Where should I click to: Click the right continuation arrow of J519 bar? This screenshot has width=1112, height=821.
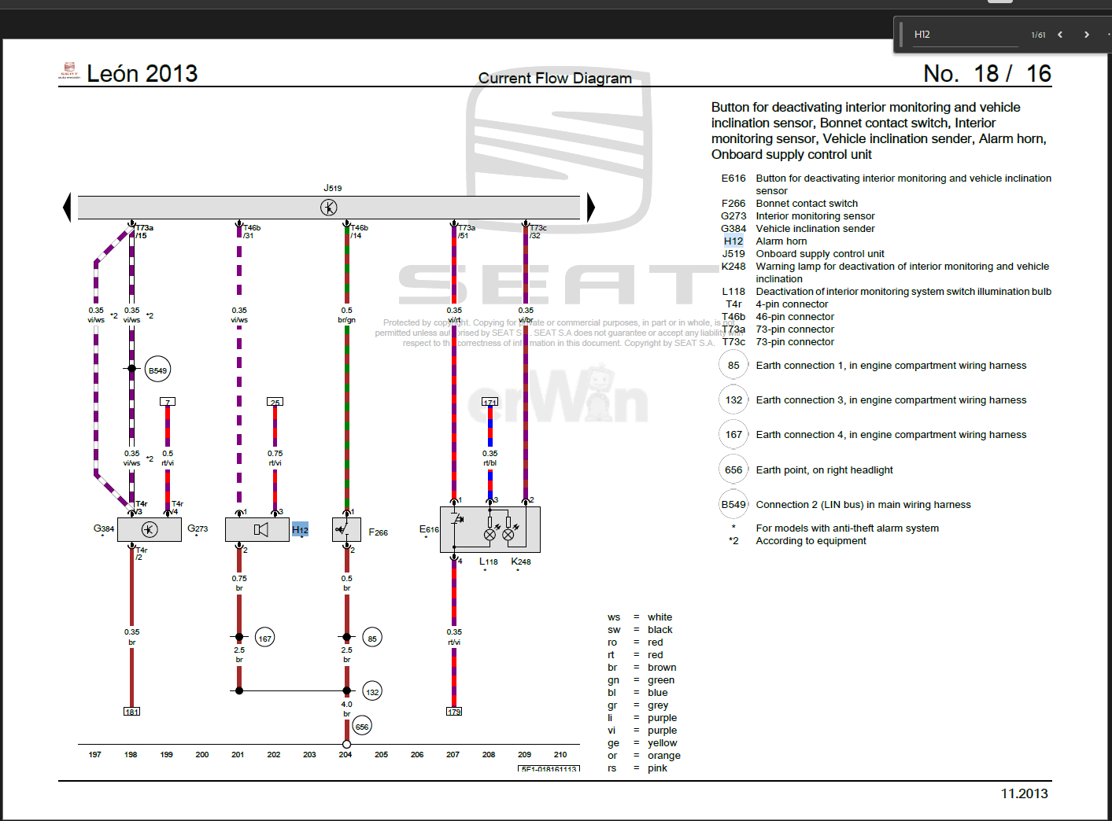tap(590, 207)
